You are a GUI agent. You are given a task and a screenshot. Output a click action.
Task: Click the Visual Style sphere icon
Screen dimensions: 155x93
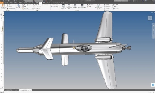tap(19, 5)
